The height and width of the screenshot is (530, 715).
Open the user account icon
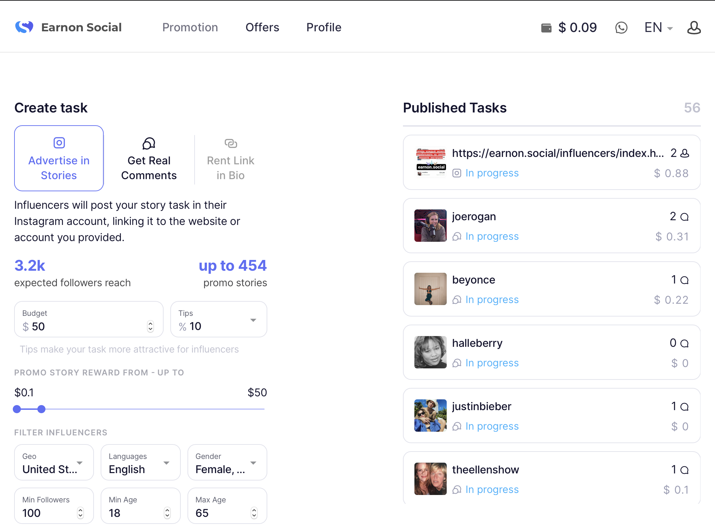694,28
